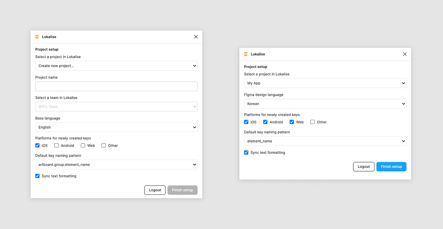Click 'Default key naming pattern' label in right dialog

pyautogui.click(x=267, y=132)
